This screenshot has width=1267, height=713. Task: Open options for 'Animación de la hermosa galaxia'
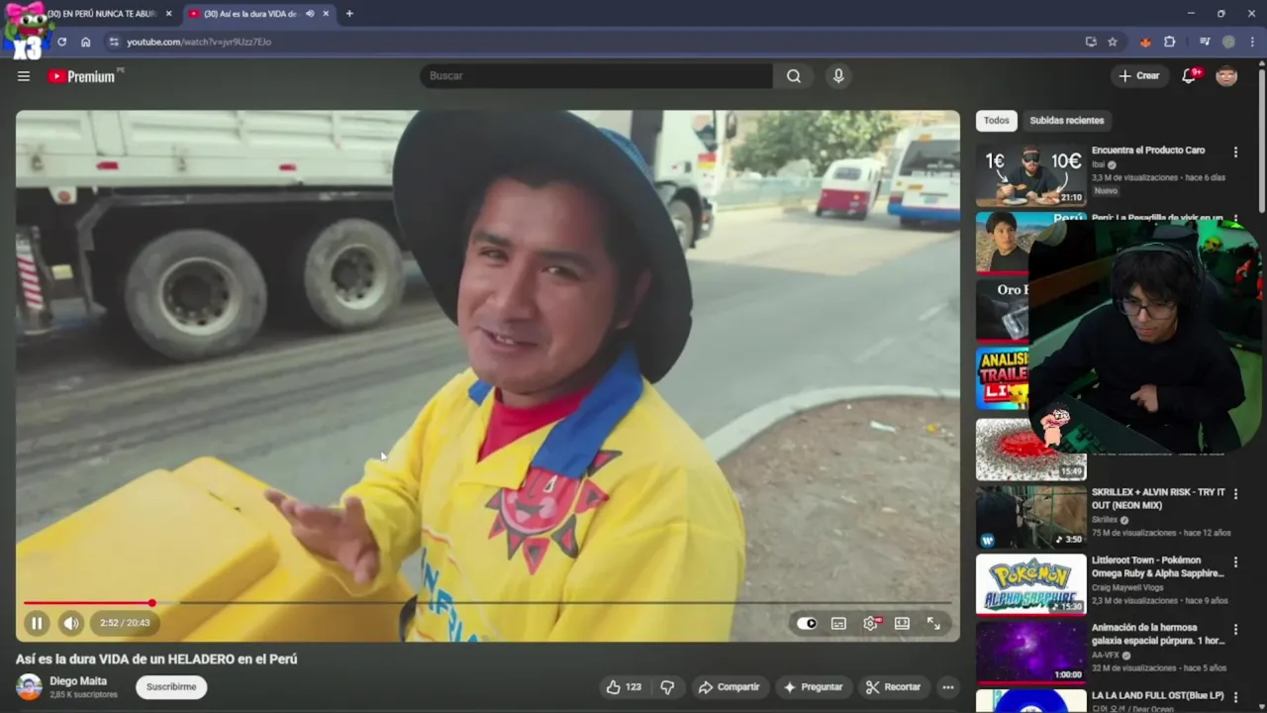pyautogui.click(x=1235, y=630)
